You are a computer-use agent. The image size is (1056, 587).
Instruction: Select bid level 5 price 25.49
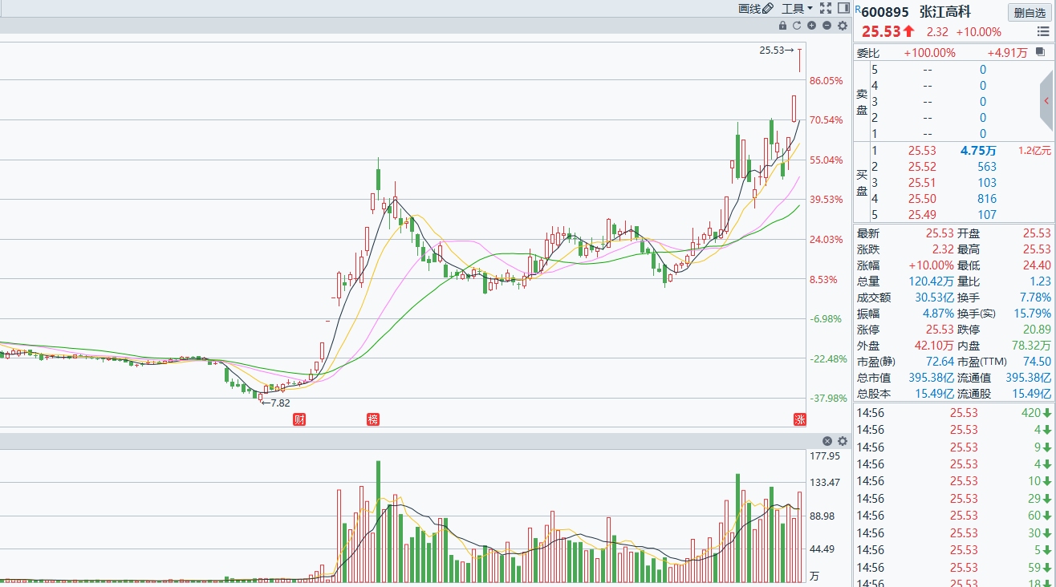(922, 215)
